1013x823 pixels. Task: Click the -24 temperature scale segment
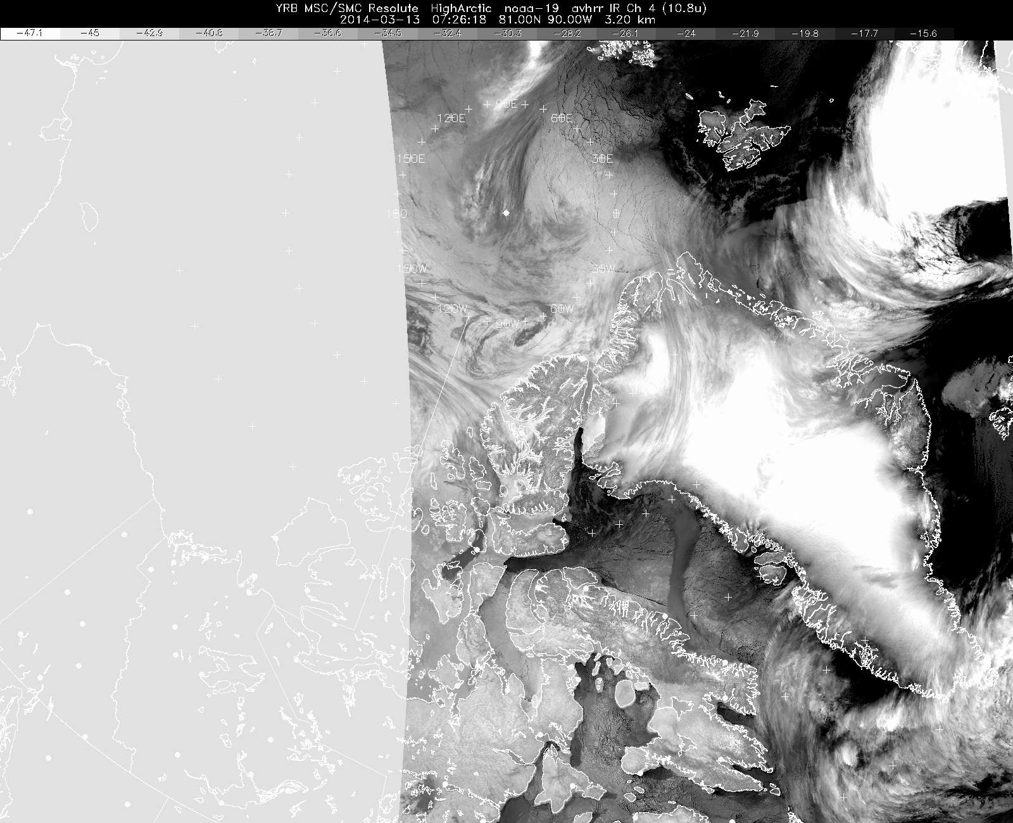[x=686, y=34]
